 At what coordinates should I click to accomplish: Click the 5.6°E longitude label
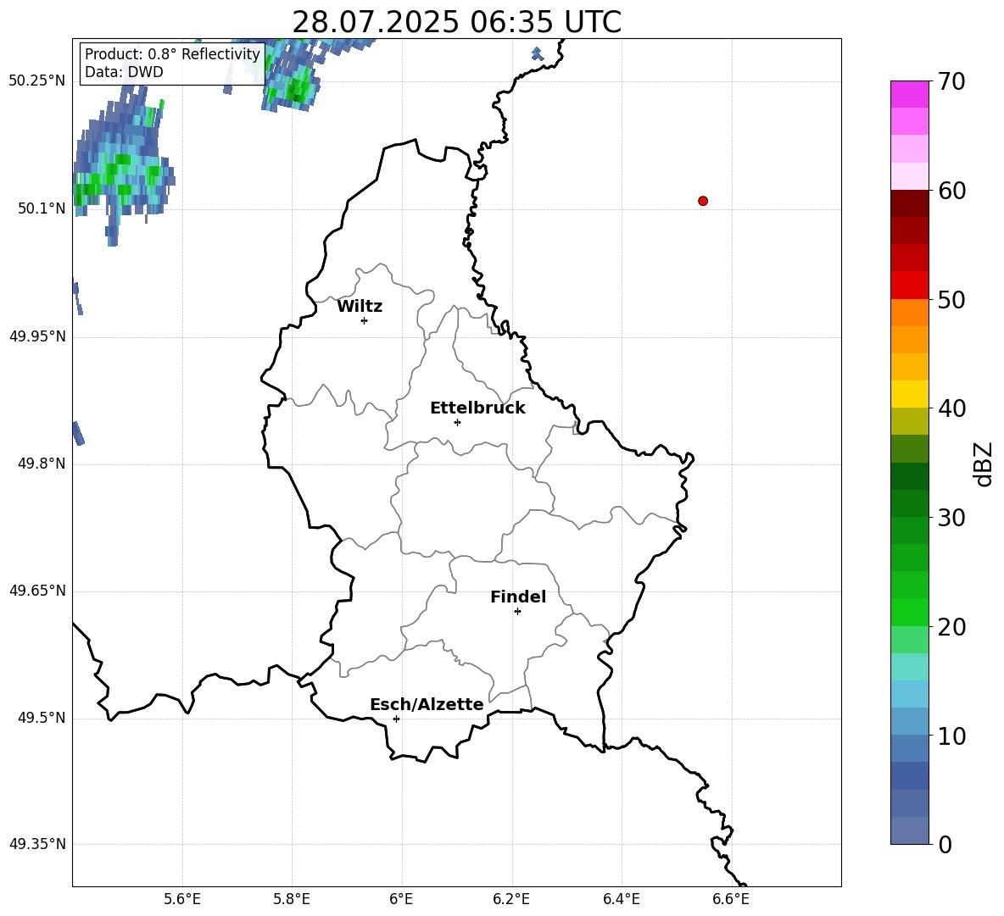click(182, 899)
